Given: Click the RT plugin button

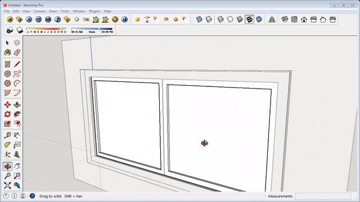Looking at the screenshot, I should pos(38,20).
